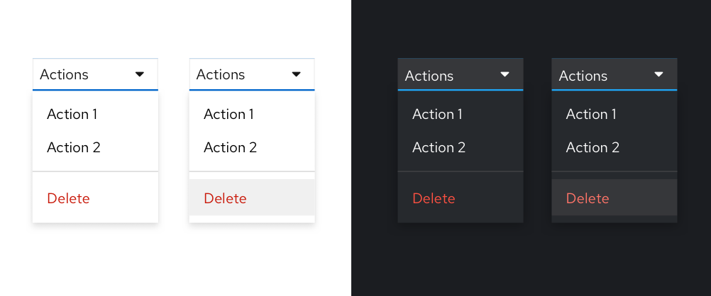Collapse the rightmost dark Actions toggle label
Viewport: 711px width, 296px height.
tap(583, 76)
